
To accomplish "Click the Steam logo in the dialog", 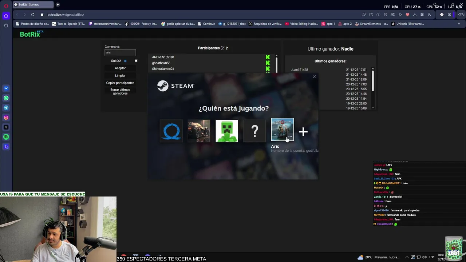I will tap(175, 86).
